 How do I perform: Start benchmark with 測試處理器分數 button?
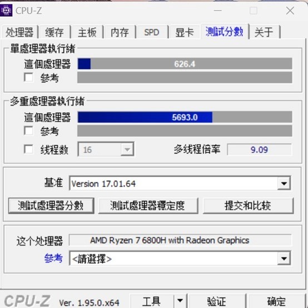click(51, 206)
